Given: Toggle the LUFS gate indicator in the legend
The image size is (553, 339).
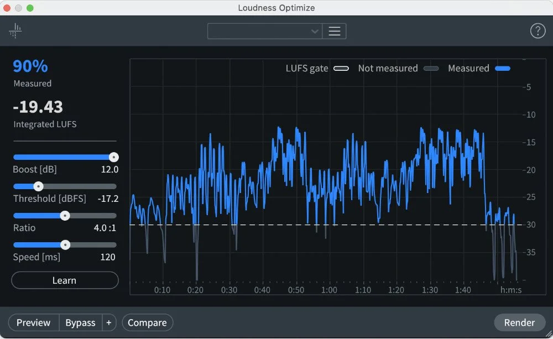Looking at the screenshot, I should pos(341,68).
